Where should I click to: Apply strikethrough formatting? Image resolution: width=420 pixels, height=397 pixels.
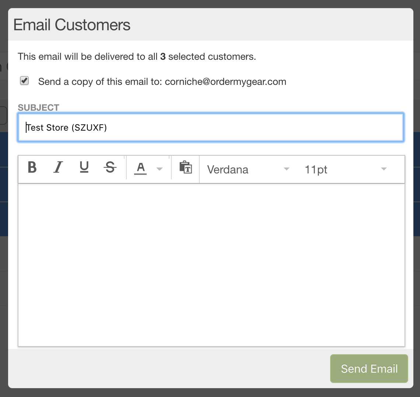pos(110,168)
